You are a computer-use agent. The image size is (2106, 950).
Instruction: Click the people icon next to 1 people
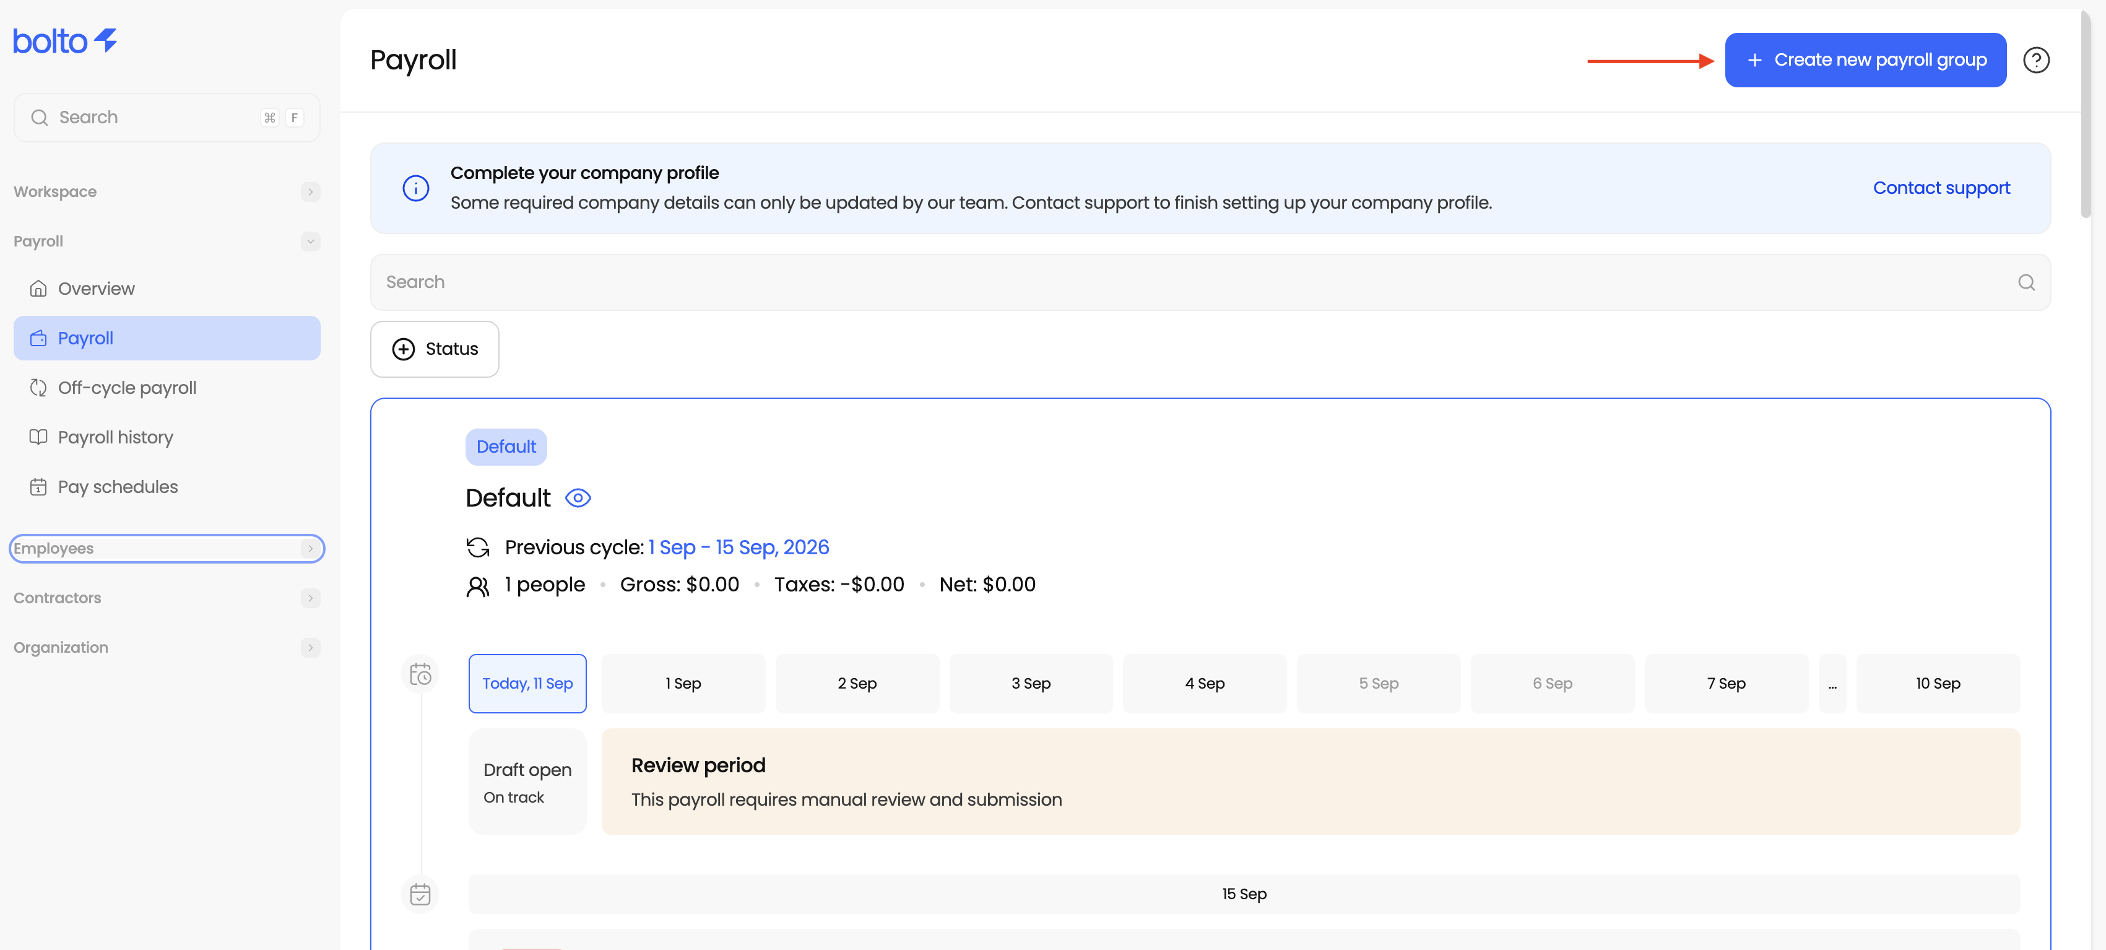click(x=477, y=585)
